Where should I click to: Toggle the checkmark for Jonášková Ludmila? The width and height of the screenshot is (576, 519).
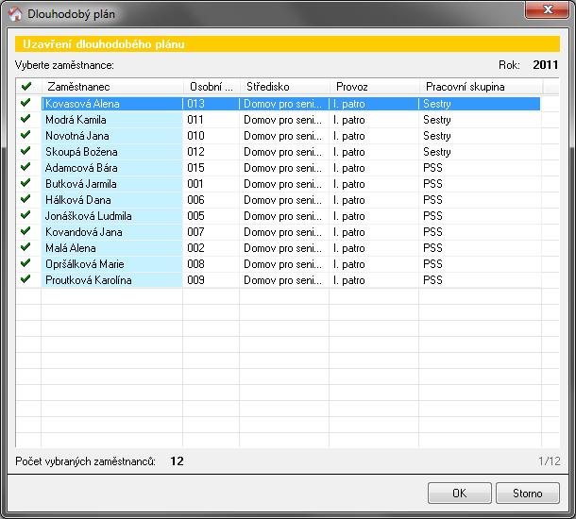point(25,215)
